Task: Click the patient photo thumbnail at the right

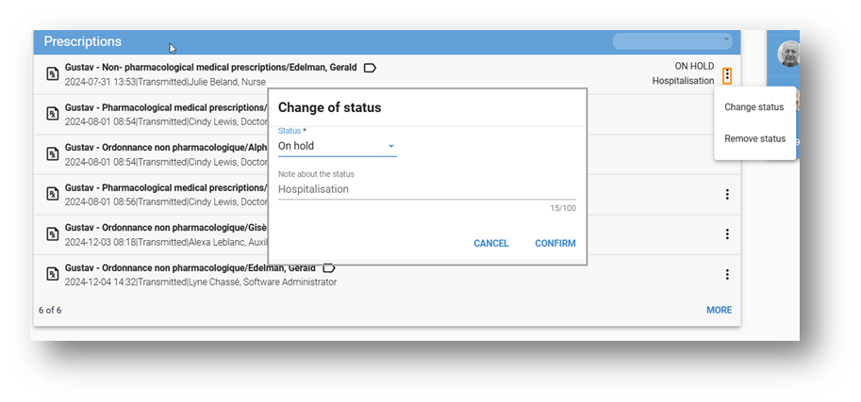Action: [x=788, y=55]
